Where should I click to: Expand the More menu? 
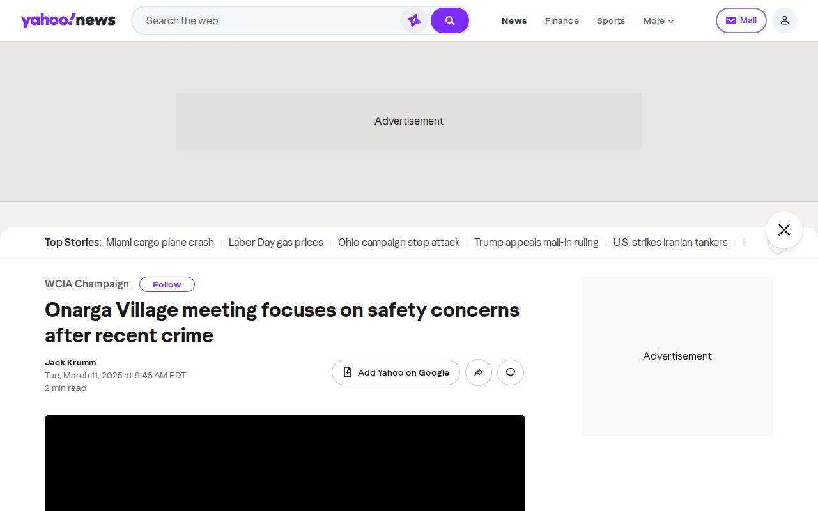659,20
